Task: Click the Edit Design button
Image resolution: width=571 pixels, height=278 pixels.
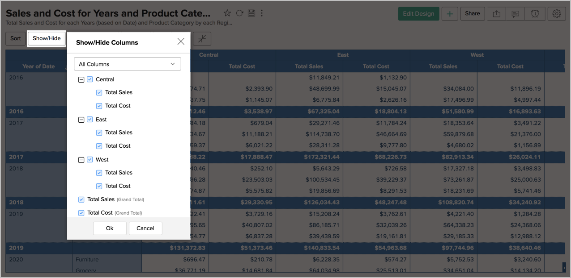Action: click(x=418, y=13)
